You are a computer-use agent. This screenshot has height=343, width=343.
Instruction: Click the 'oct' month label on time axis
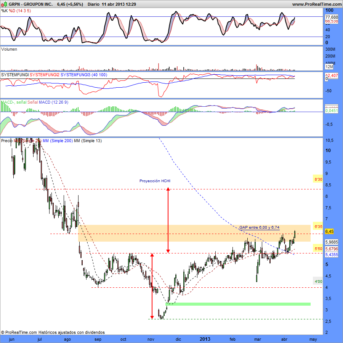123,339
